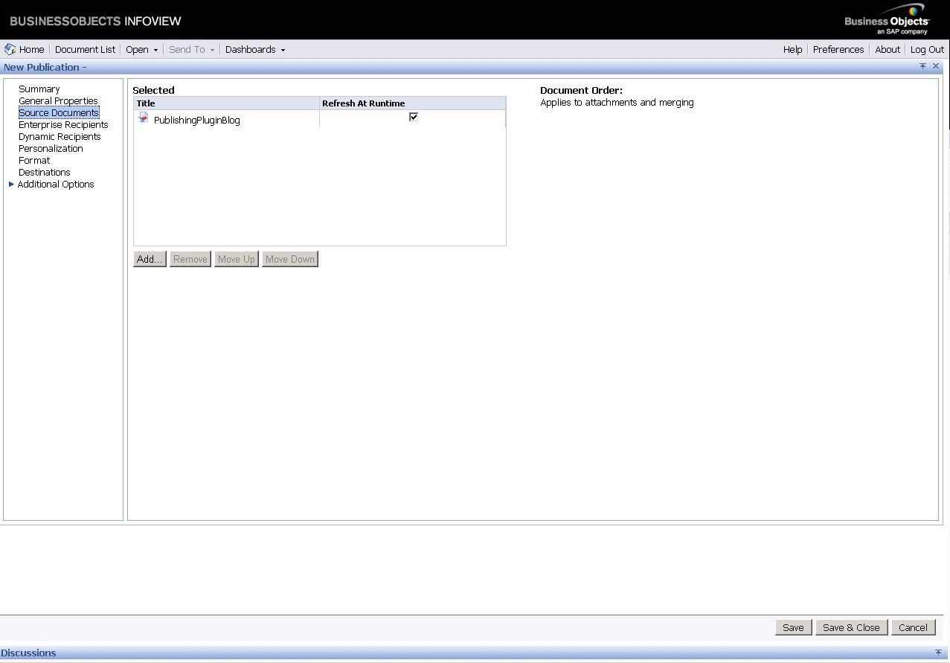The image size is (950, 663).
Task: Open the About dialog
Action: 888,50
